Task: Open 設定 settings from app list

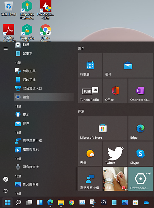Action: tap(44, 97)
